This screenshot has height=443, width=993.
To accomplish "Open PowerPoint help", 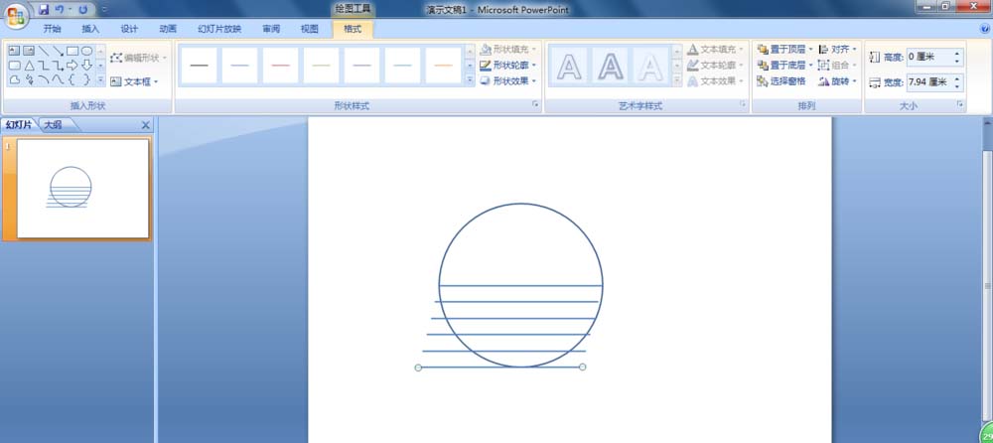I will point(985,29).
